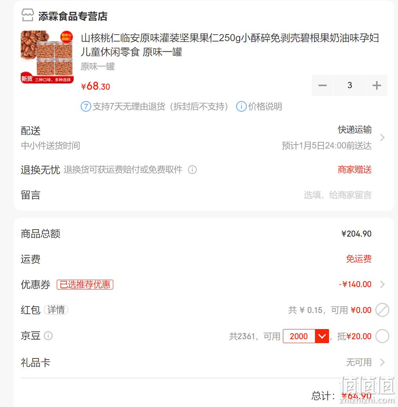Select the quantity field showing 3

click(x=349, y=85)
